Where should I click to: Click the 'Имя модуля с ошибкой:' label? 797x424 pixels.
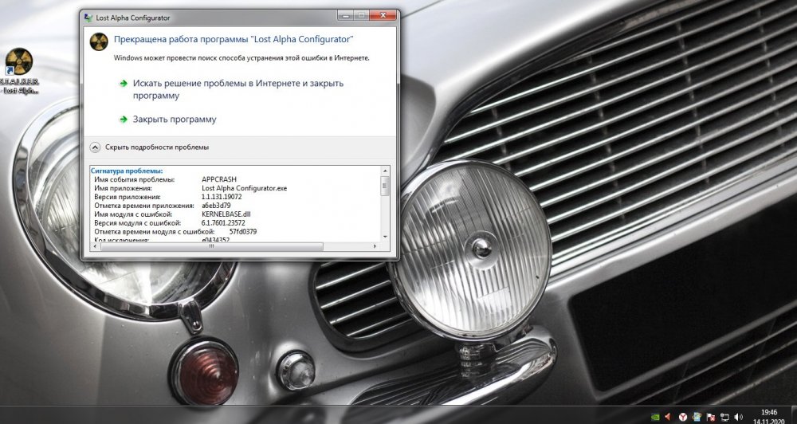(133, 214)
